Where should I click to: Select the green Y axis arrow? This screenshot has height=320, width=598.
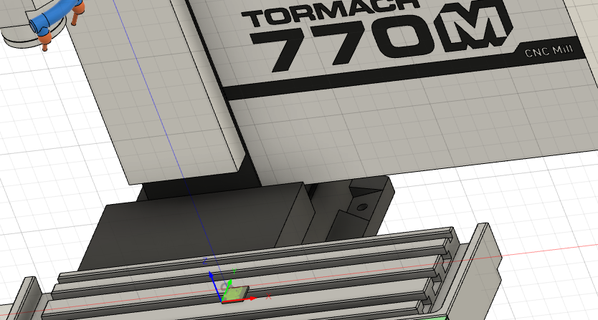click(x=227, y=290)
